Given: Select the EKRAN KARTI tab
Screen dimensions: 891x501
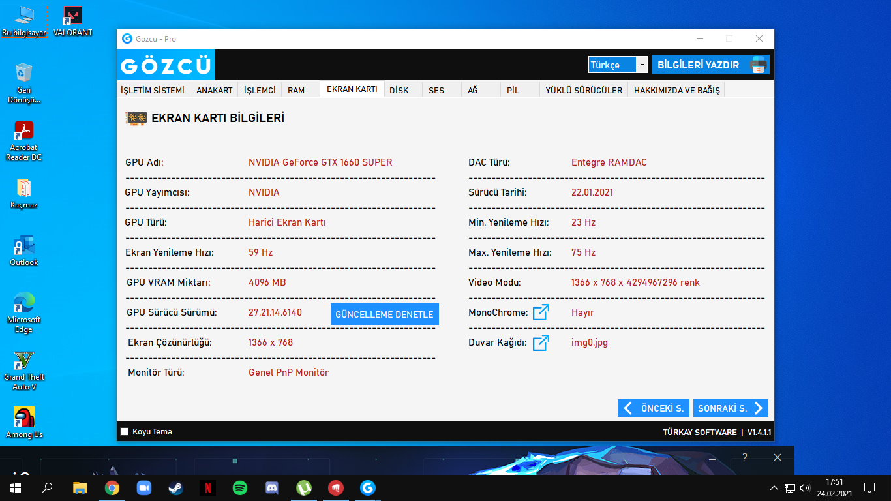Looking at the screenshot, I should coord(352,89).
